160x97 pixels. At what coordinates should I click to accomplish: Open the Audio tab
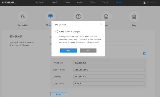coord(79,2)
